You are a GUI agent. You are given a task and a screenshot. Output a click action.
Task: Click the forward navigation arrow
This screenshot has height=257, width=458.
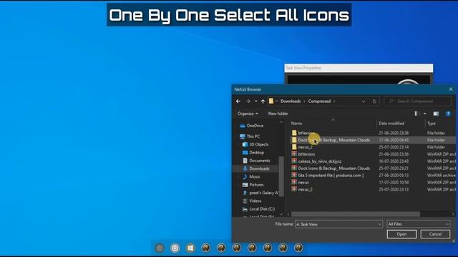pyautogui.click(x=248, y=101)
